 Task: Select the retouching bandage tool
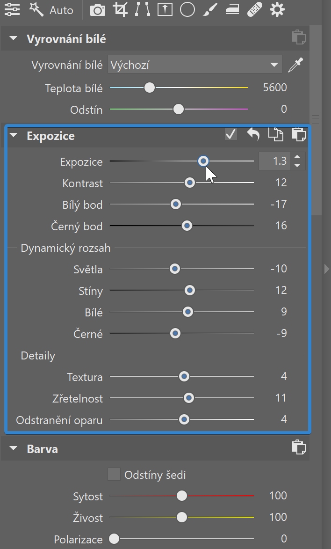click(x=254, y=10)
